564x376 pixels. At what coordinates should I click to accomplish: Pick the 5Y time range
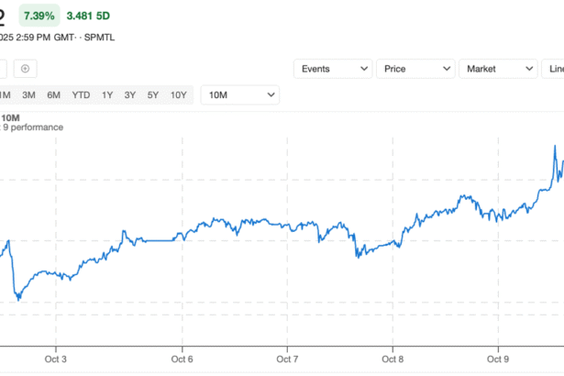tap(152, 95)
